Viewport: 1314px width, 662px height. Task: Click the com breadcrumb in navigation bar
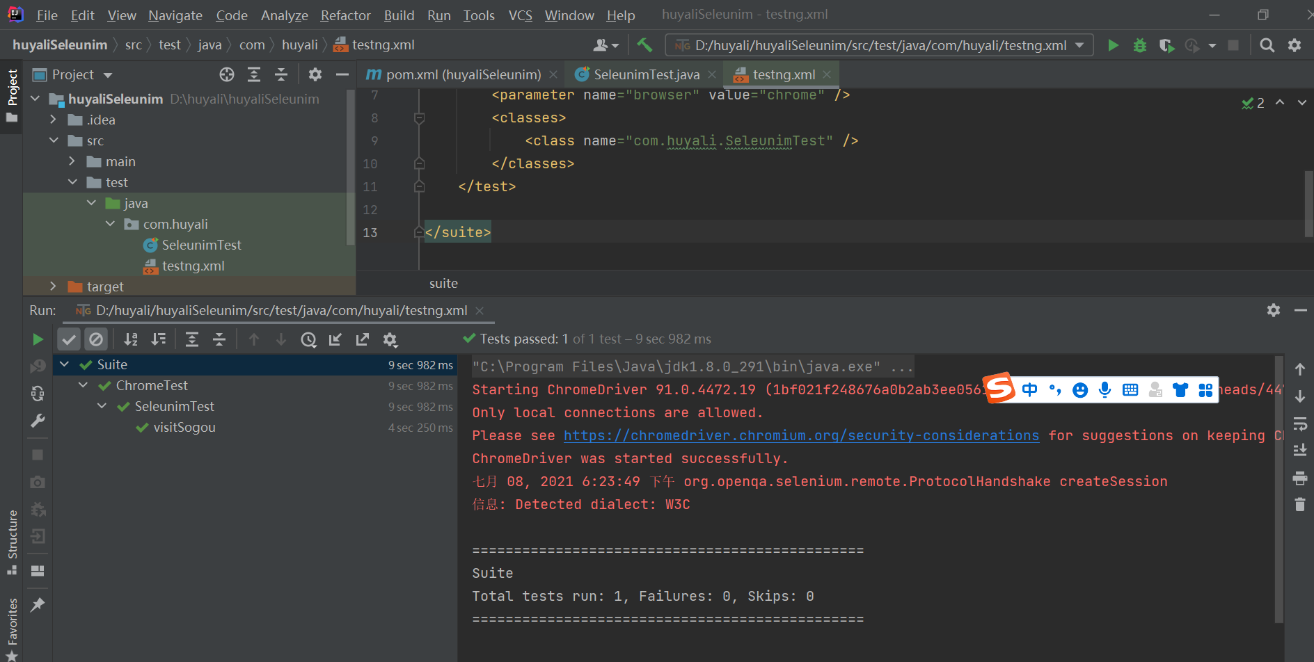252,45
